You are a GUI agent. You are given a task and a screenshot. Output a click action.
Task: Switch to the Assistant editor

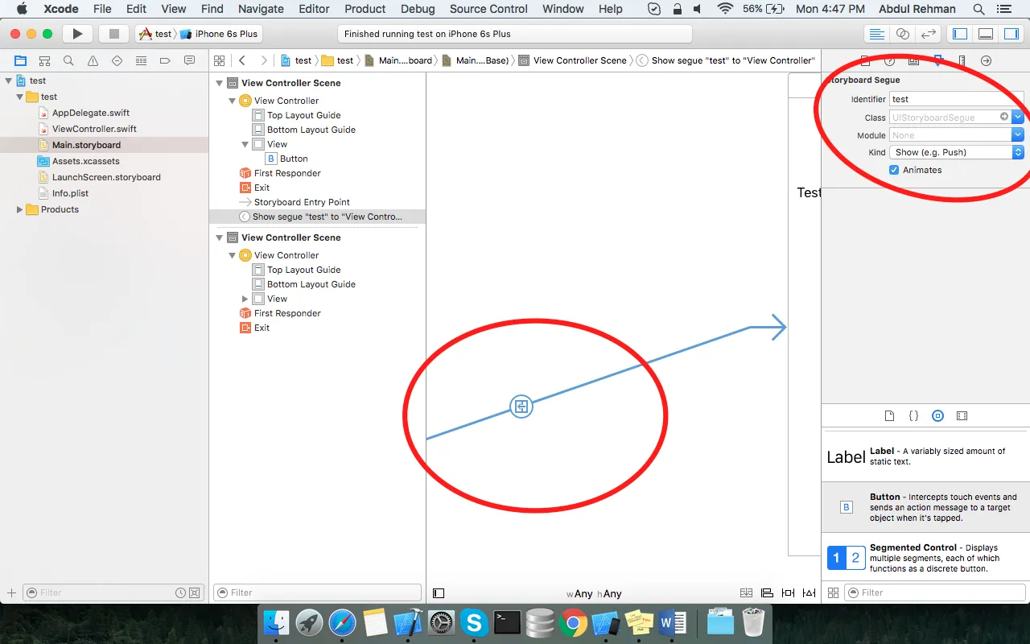tap(903, 34)
